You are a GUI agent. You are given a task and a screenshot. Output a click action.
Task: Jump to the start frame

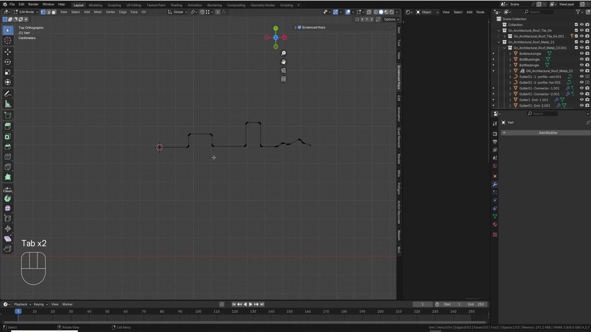[234, 304]
